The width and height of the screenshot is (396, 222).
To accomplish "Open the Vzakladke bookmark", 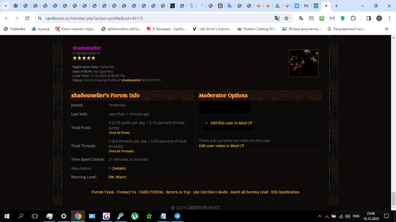I will click(15, 29).
